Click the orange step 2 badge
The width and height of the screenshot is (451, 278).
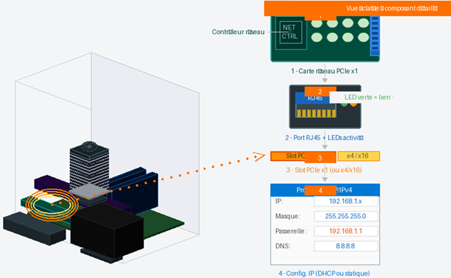(320, 92)
